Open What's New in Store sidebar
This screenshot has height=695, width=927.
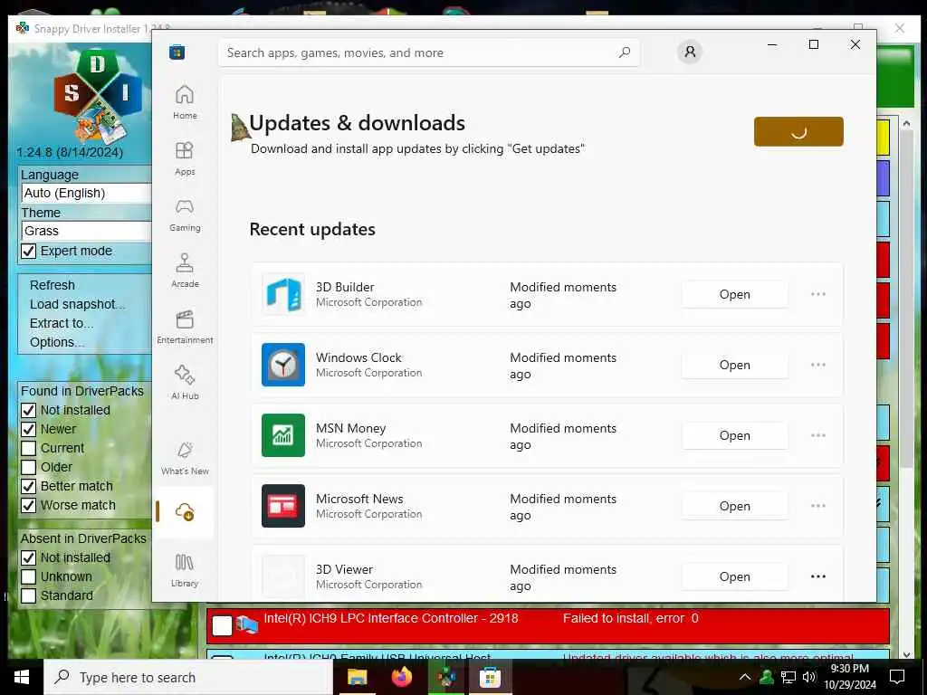point(185,457)
